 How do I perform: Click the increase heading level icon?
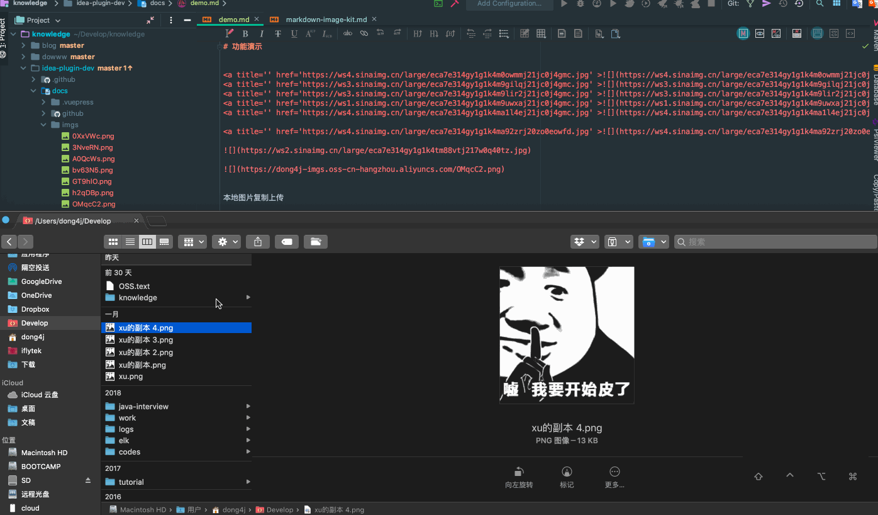tap(417, 33)
